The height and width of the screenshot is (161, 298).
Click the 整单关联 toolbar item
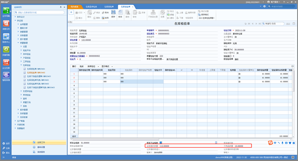click(x=190, y=12)
